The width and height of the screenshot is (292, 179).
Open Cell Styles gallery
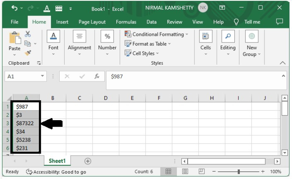point(141,53)
